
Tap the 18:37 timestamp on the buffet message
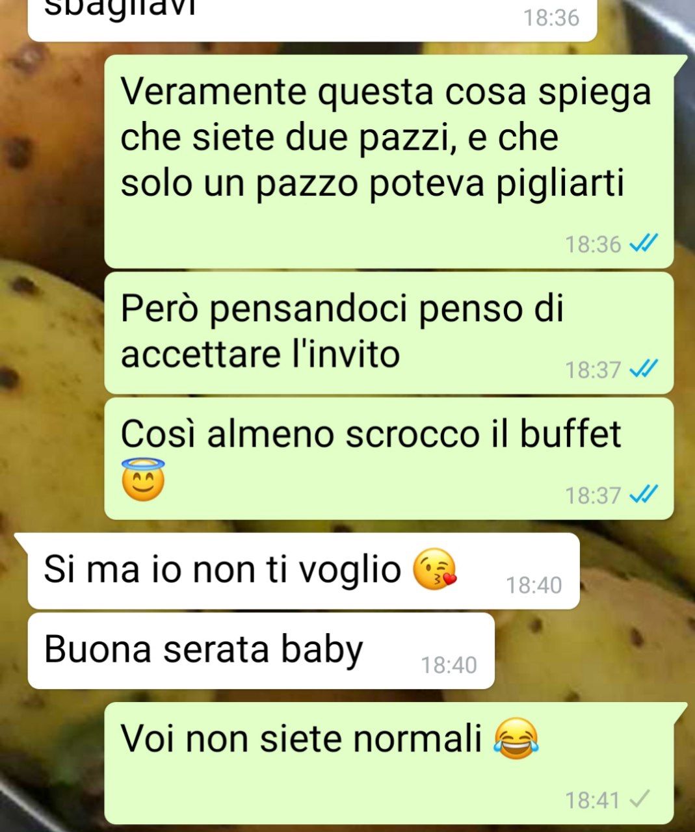(x=592, y=495)
